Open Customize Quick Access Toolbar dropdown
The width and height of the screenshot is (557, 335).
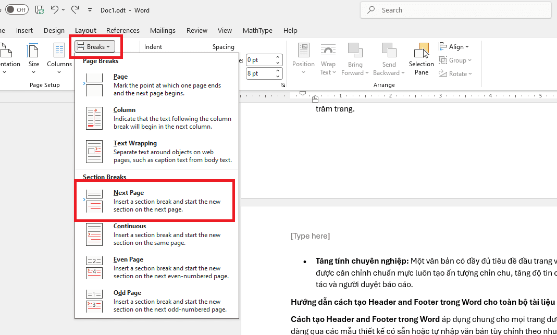pos(90,10)
